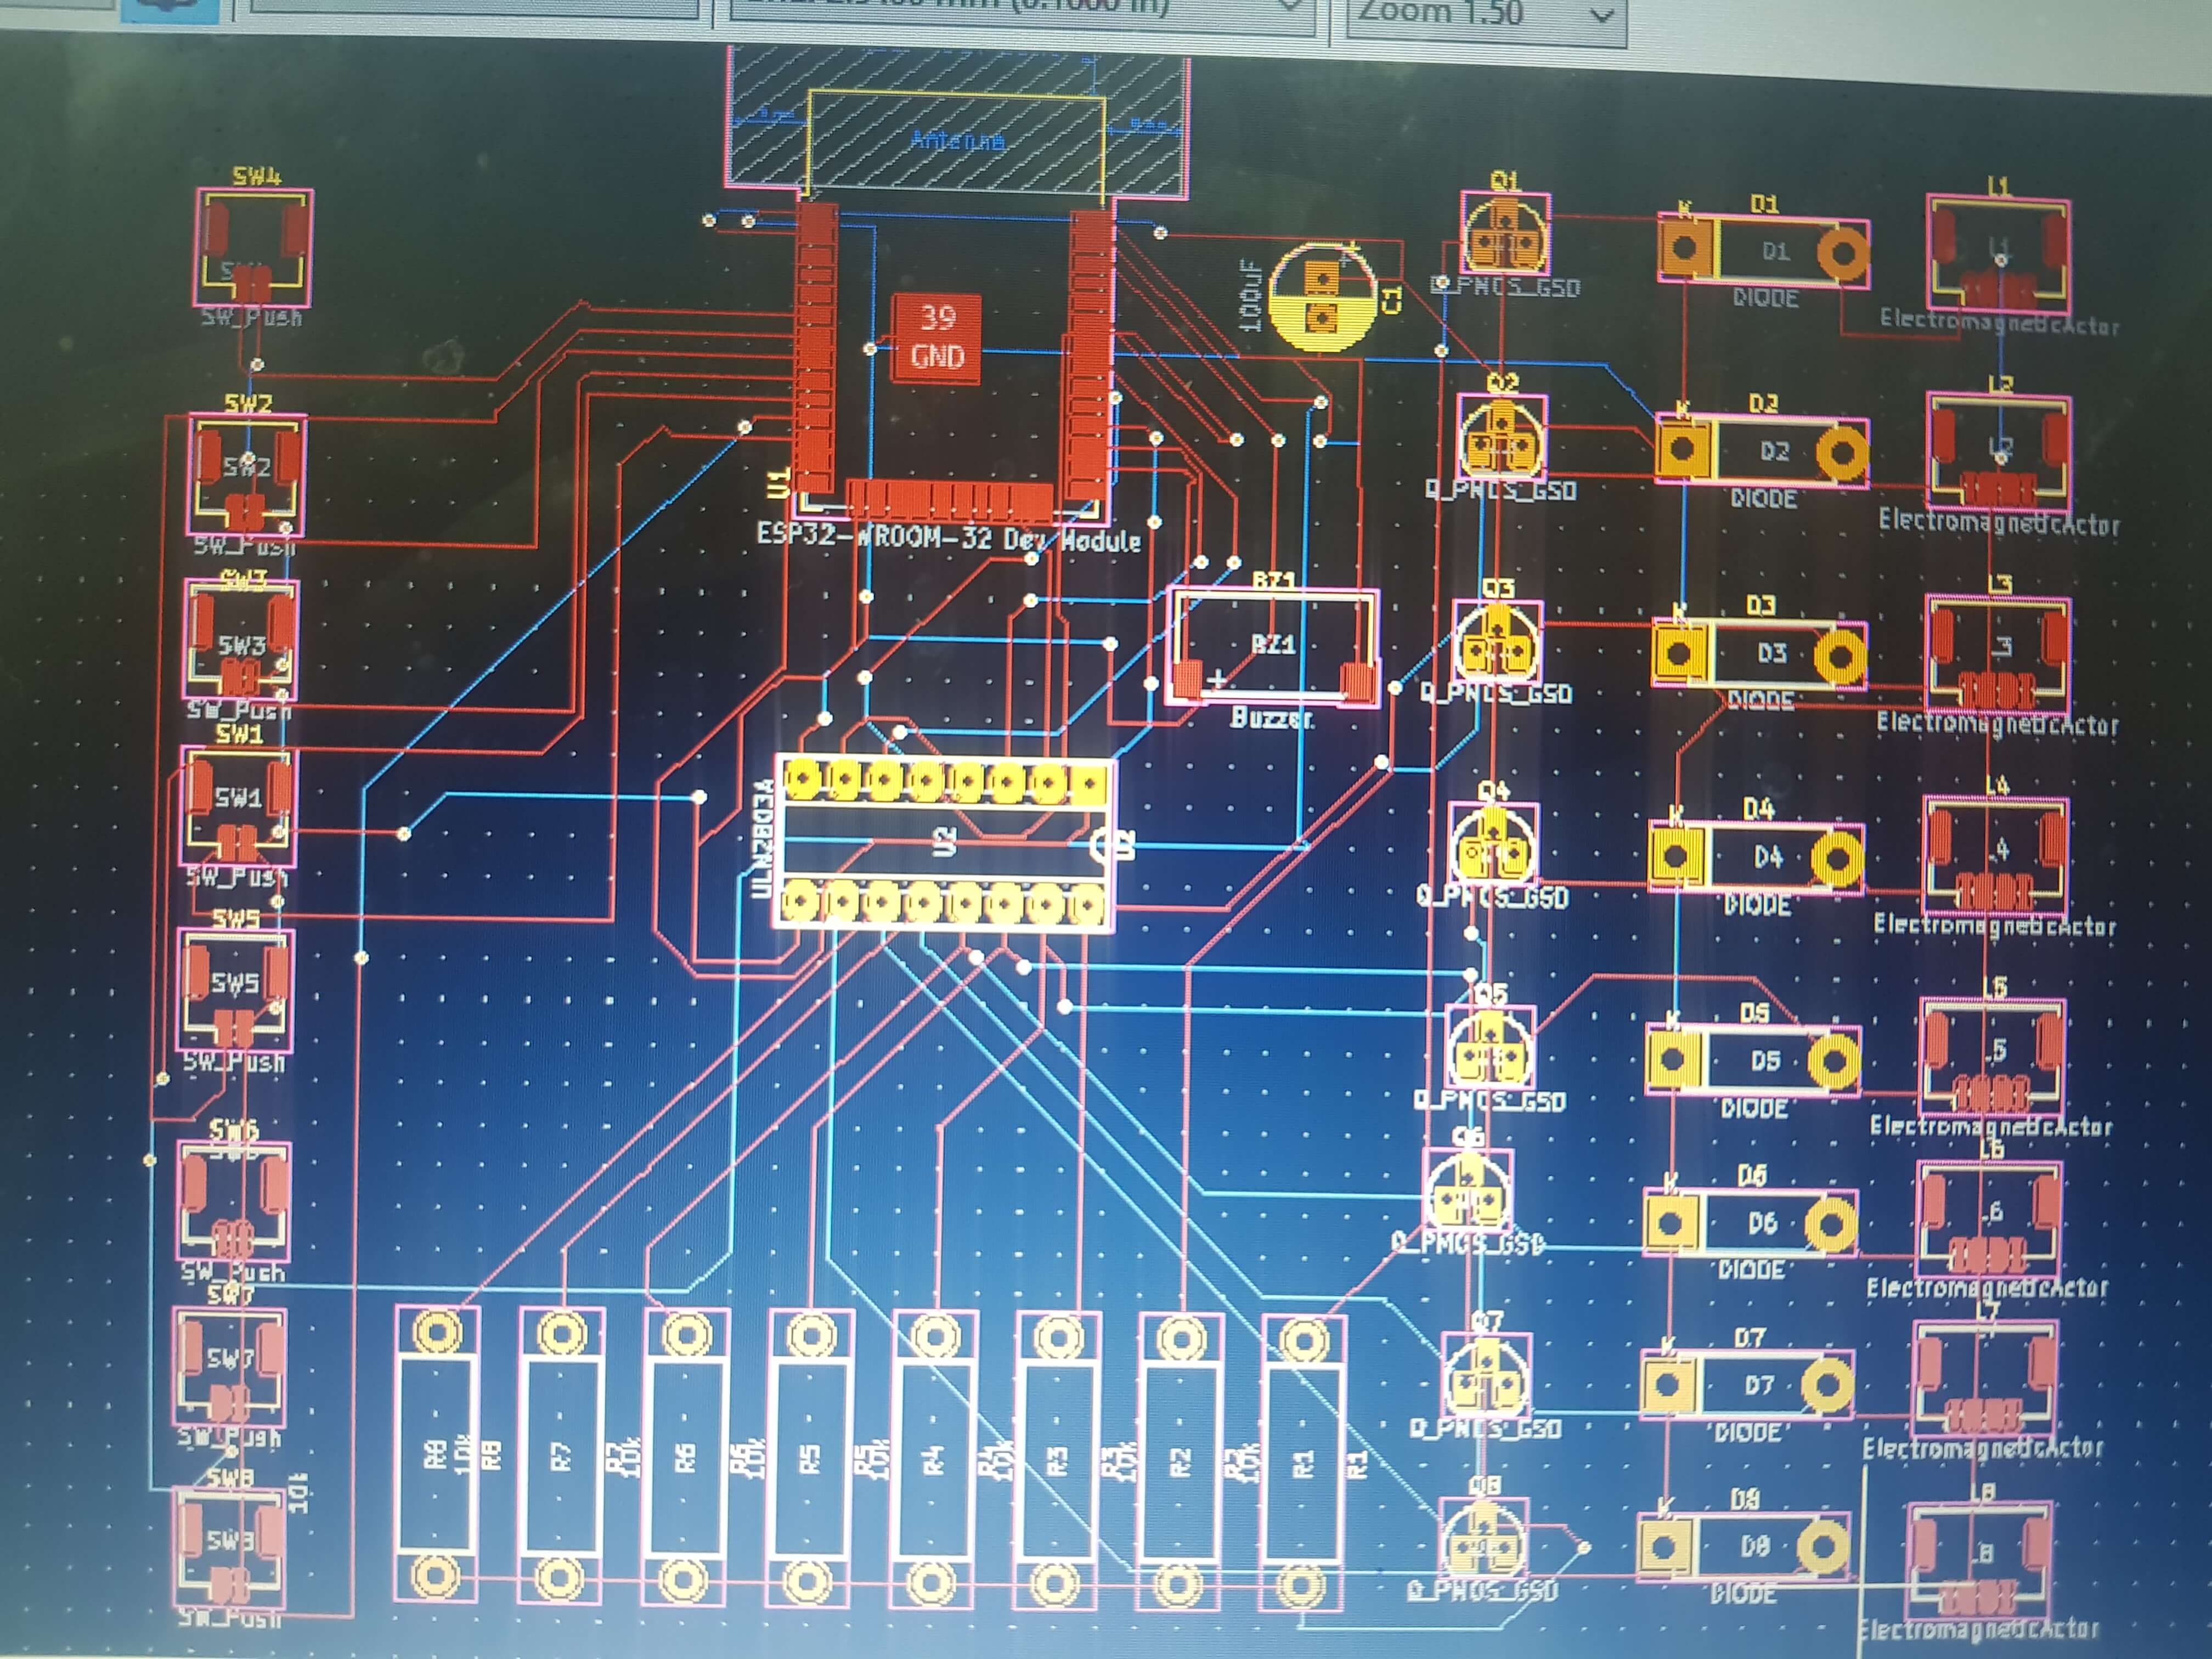The width and height of the screenshot is (2212, 1659).
Task: Select the D4 diode footprint
Action: point(1755,858)
